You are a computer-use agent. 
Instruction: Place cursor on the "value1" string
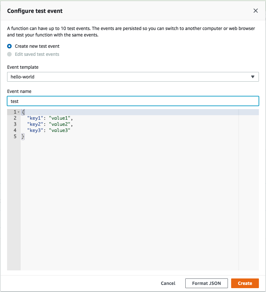coord(60,118)
